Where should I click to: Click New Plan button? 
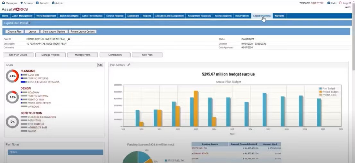click(147, 55)
